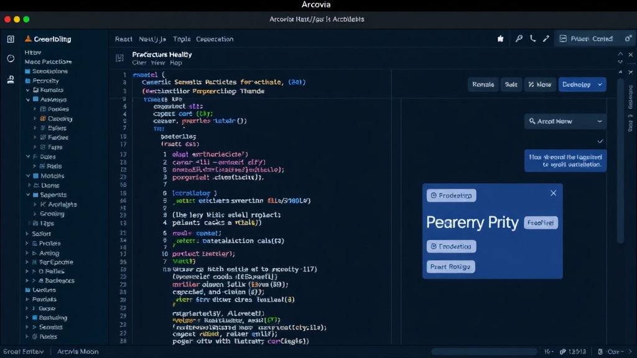
Task: Click the Hop submenu item
Action: (x=175, y=63)
